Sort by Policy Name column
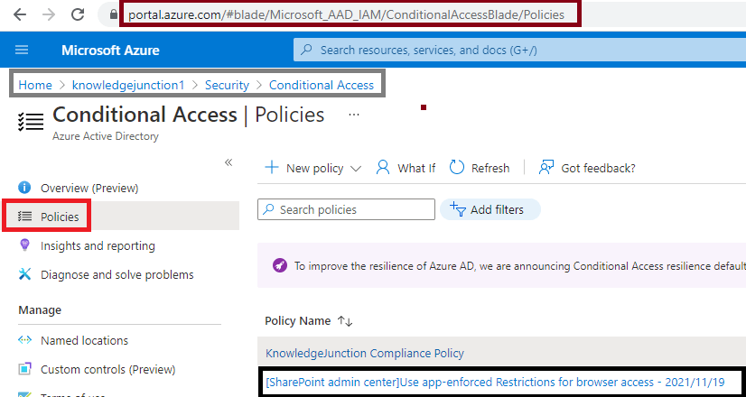 tap(309, 321)
